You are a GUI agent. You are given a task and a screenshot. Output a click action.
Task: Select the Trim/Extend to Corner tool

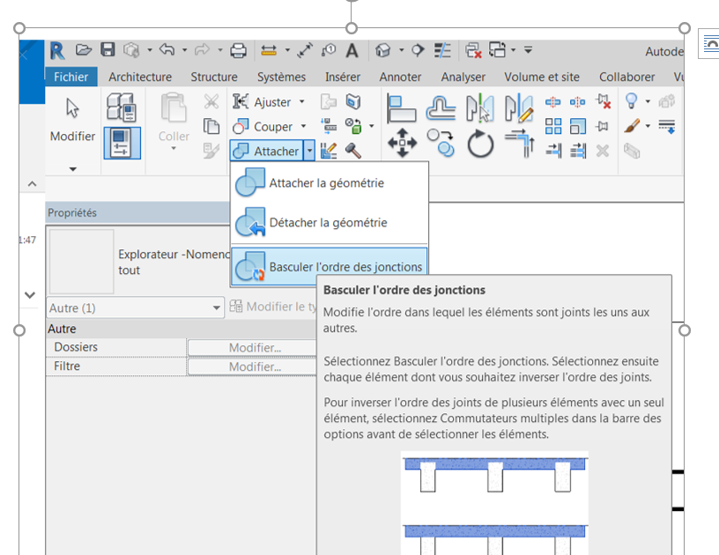coord(519,142)
